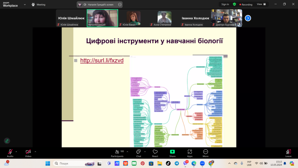Select the Meeting tab
Image resolution: width=298 pixels, height=168 pixels.
click(38, 5)
